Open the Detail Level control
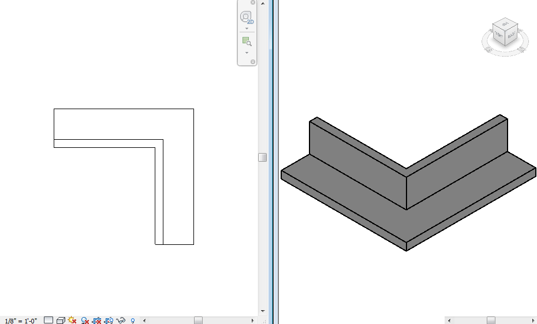 [x=49, y=320]
